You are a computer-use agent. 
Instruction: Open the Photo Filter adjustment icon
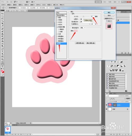coord(121,66)
